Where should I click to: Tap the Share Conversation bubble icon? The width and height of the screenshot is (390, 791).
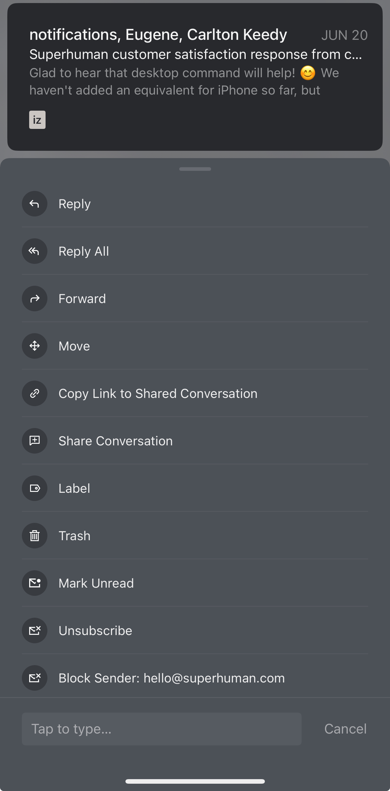pos(34,441)
